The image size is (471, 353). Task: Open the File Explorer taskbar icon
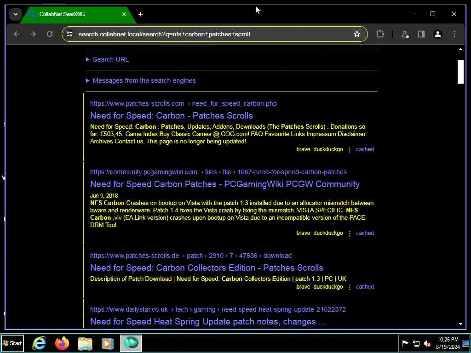coord(85,343)
